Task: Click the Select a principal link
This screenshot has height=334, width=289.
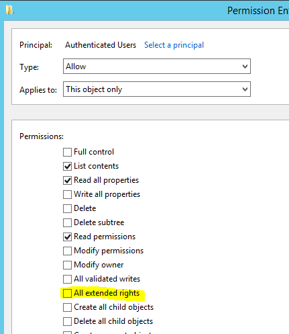Action: (174, 45)
